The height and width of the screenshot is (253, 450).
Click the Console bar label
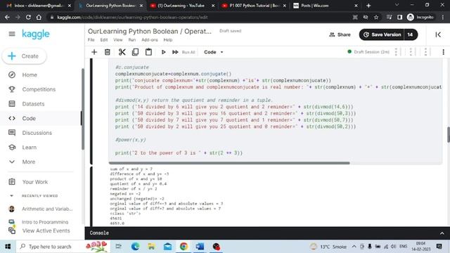[99, 233]
